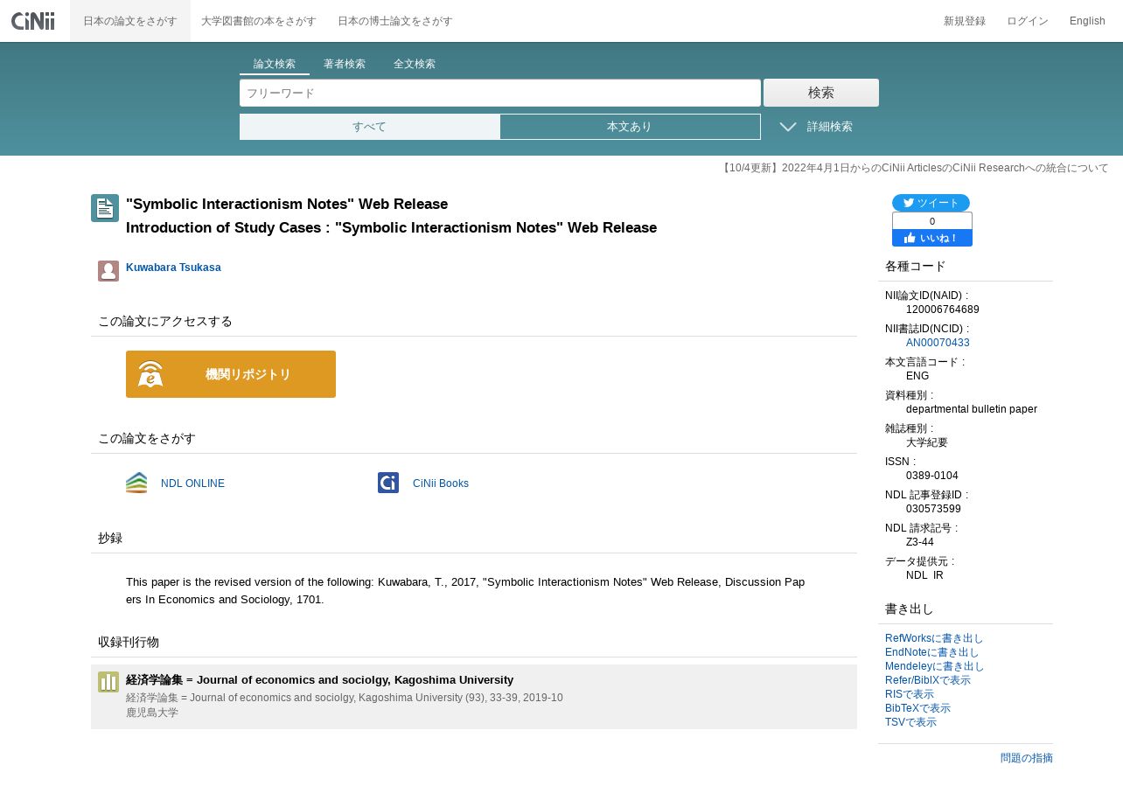Click the abstract paragraph text

[465, 591]
